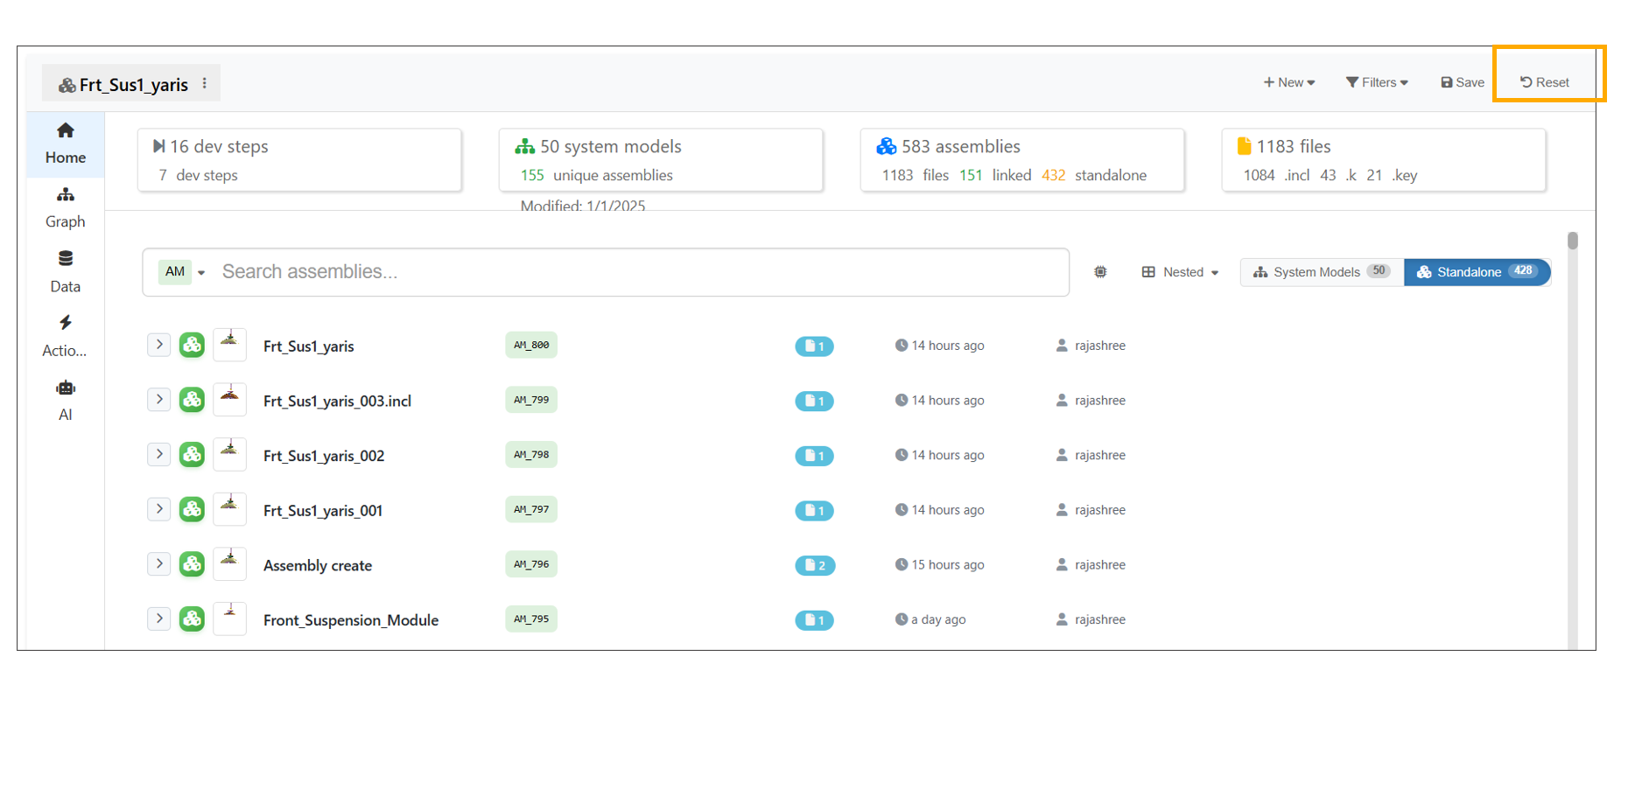Go to Home in sidebar
This screenshot has width=1642, height=790.
66,143
